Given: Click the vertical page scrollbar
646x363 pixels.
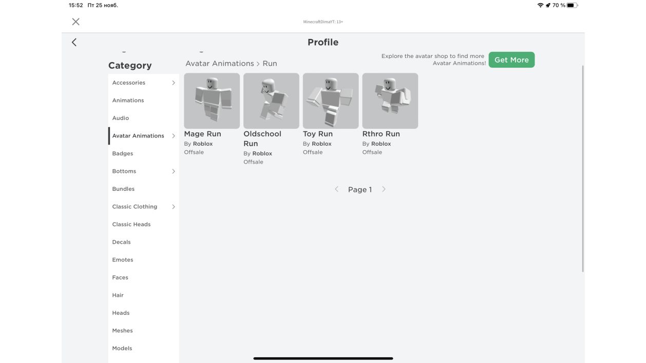Looking at the screenshot, I should coord(583,168).
